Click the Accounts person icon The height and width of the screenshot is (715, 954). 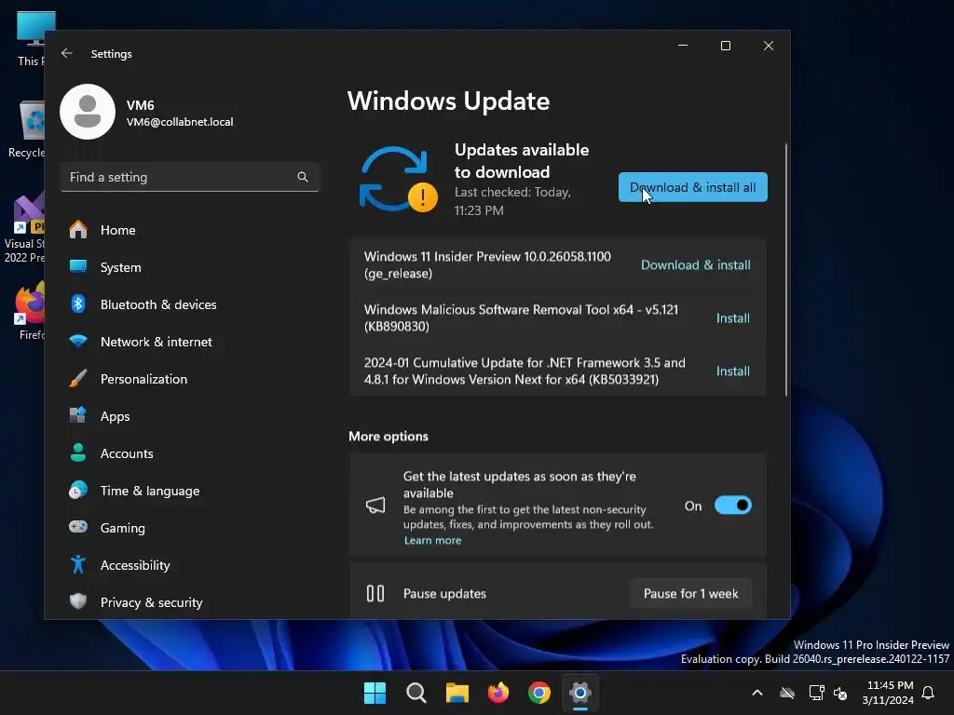tap(78, 453)
